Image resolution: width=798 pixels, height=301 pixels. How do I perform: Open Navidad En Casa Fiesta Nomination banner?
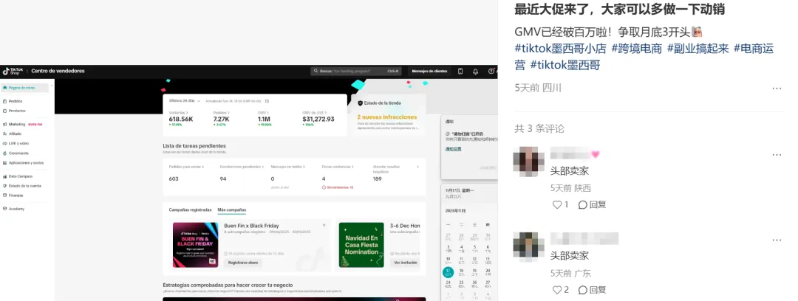coord(361,245)
